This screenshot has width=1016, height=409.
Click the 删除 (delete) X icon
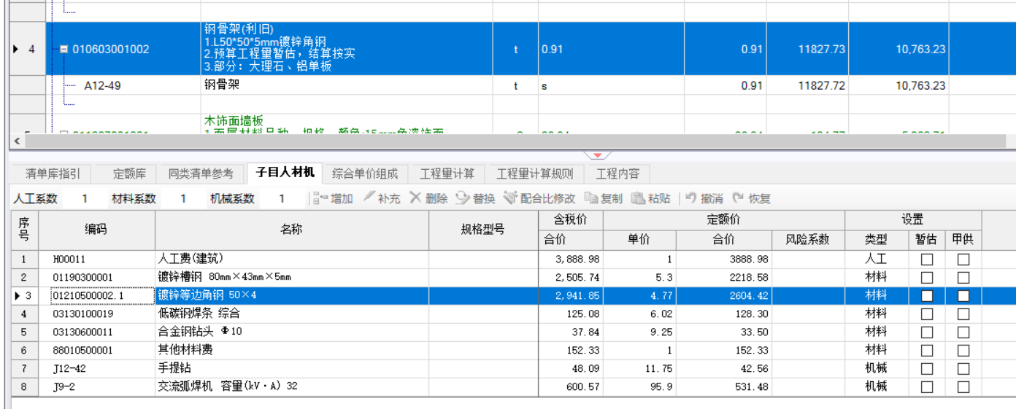click(x=415, y=198)
